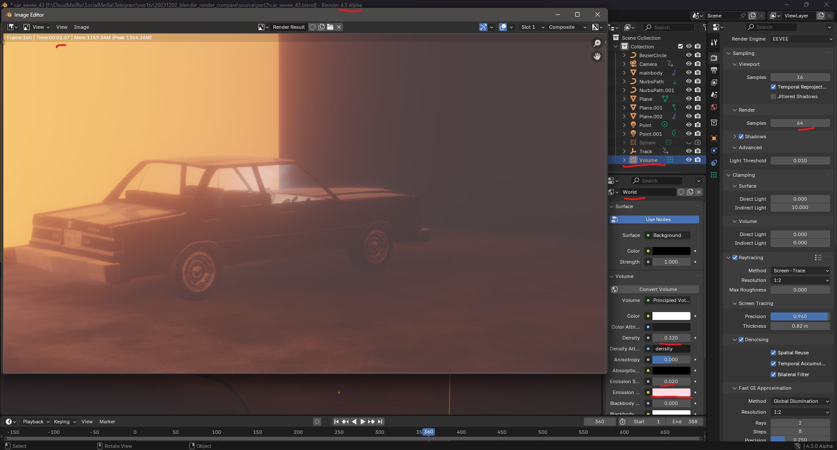Open the Image menu in Image Editor
The height and width of the screenshot is (450, 837).
(x=82, y=27)
